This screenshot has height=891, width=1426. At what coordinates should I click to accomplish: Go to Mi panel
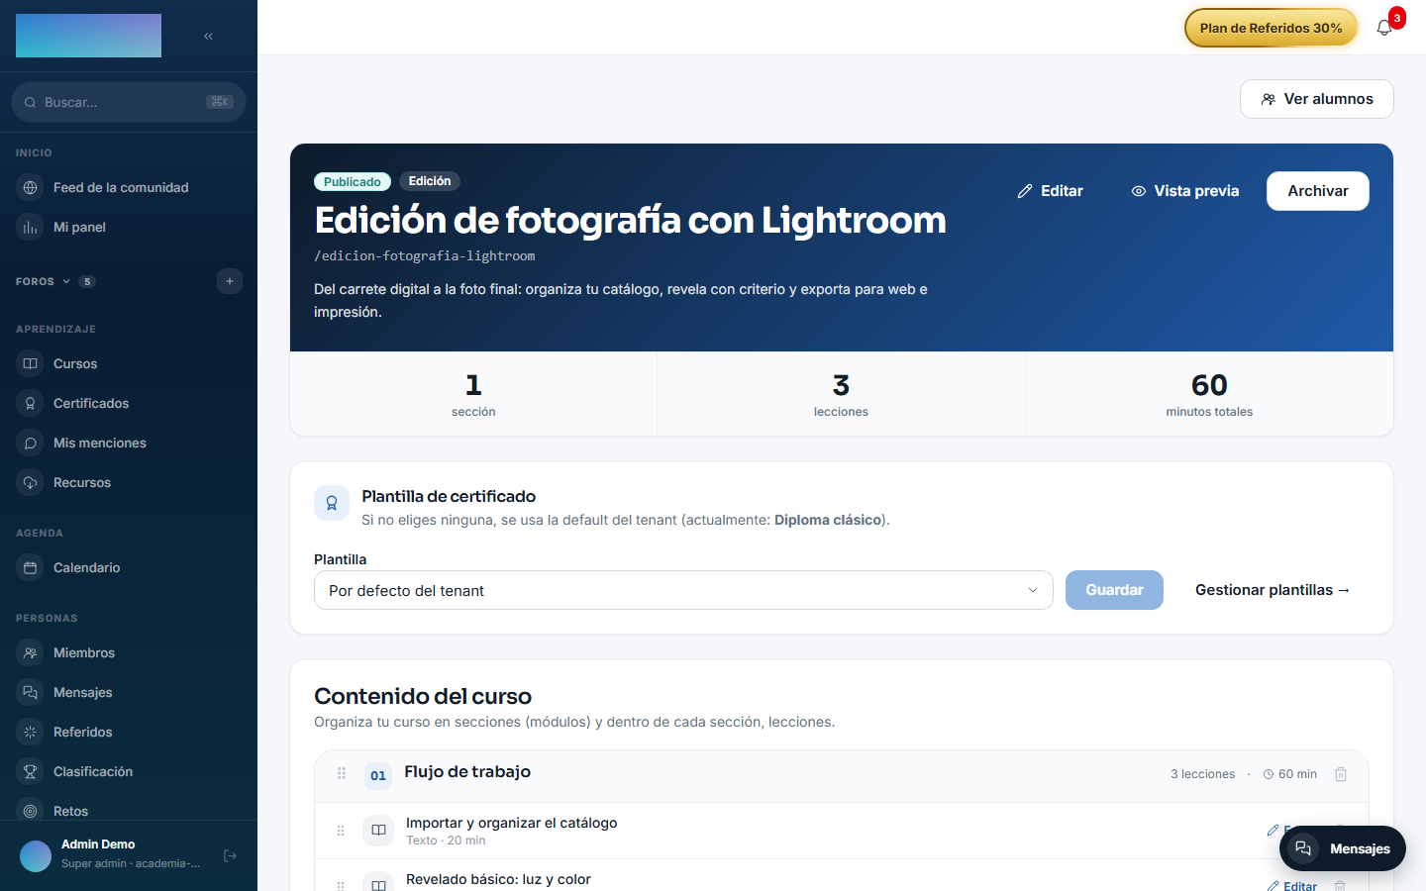(x=129, y=227)
